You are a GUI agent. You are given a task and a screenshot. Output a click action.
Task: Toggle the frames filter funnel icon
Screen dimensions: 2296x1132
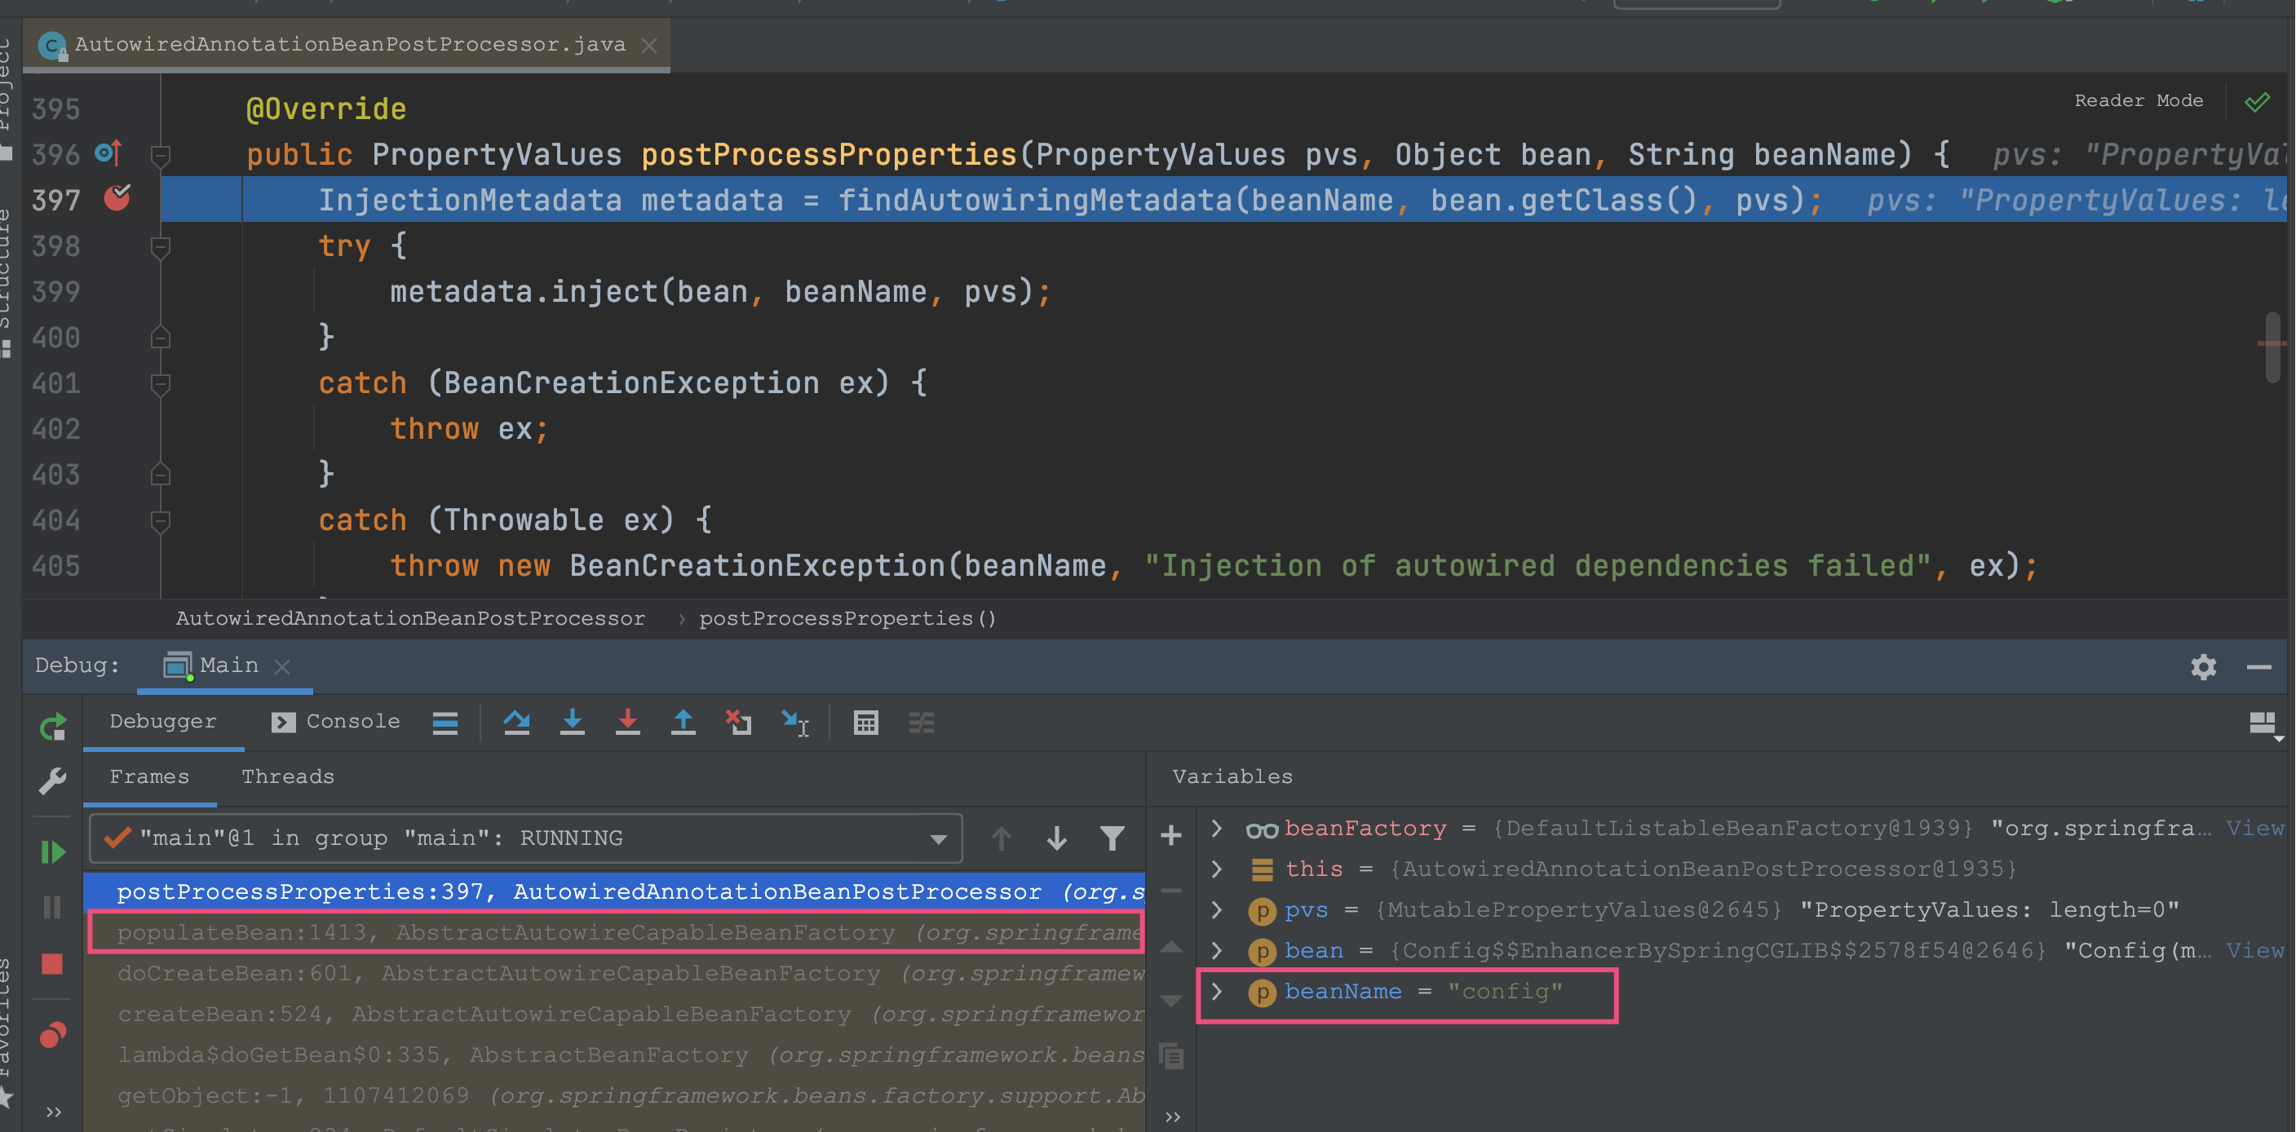(1112, 838)
